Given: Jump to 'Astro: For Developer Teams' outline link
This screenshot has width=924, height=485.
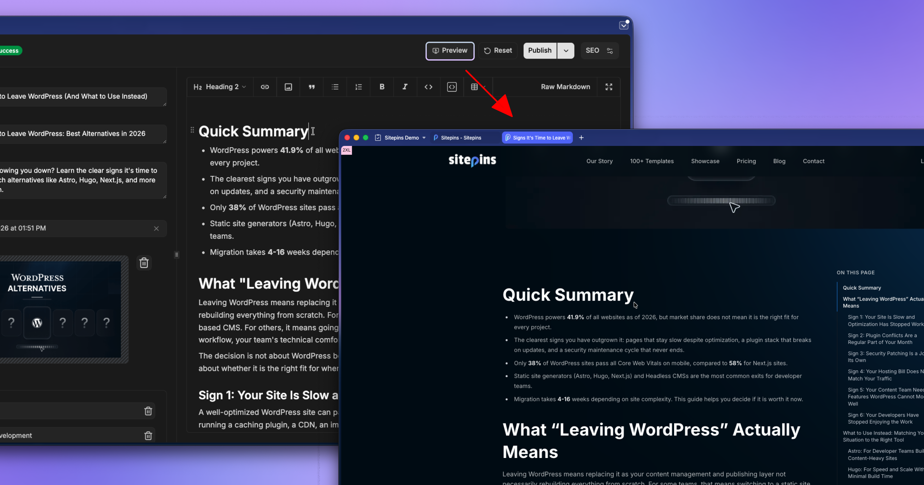Looking at the screenshot, I should coord(886,455).
